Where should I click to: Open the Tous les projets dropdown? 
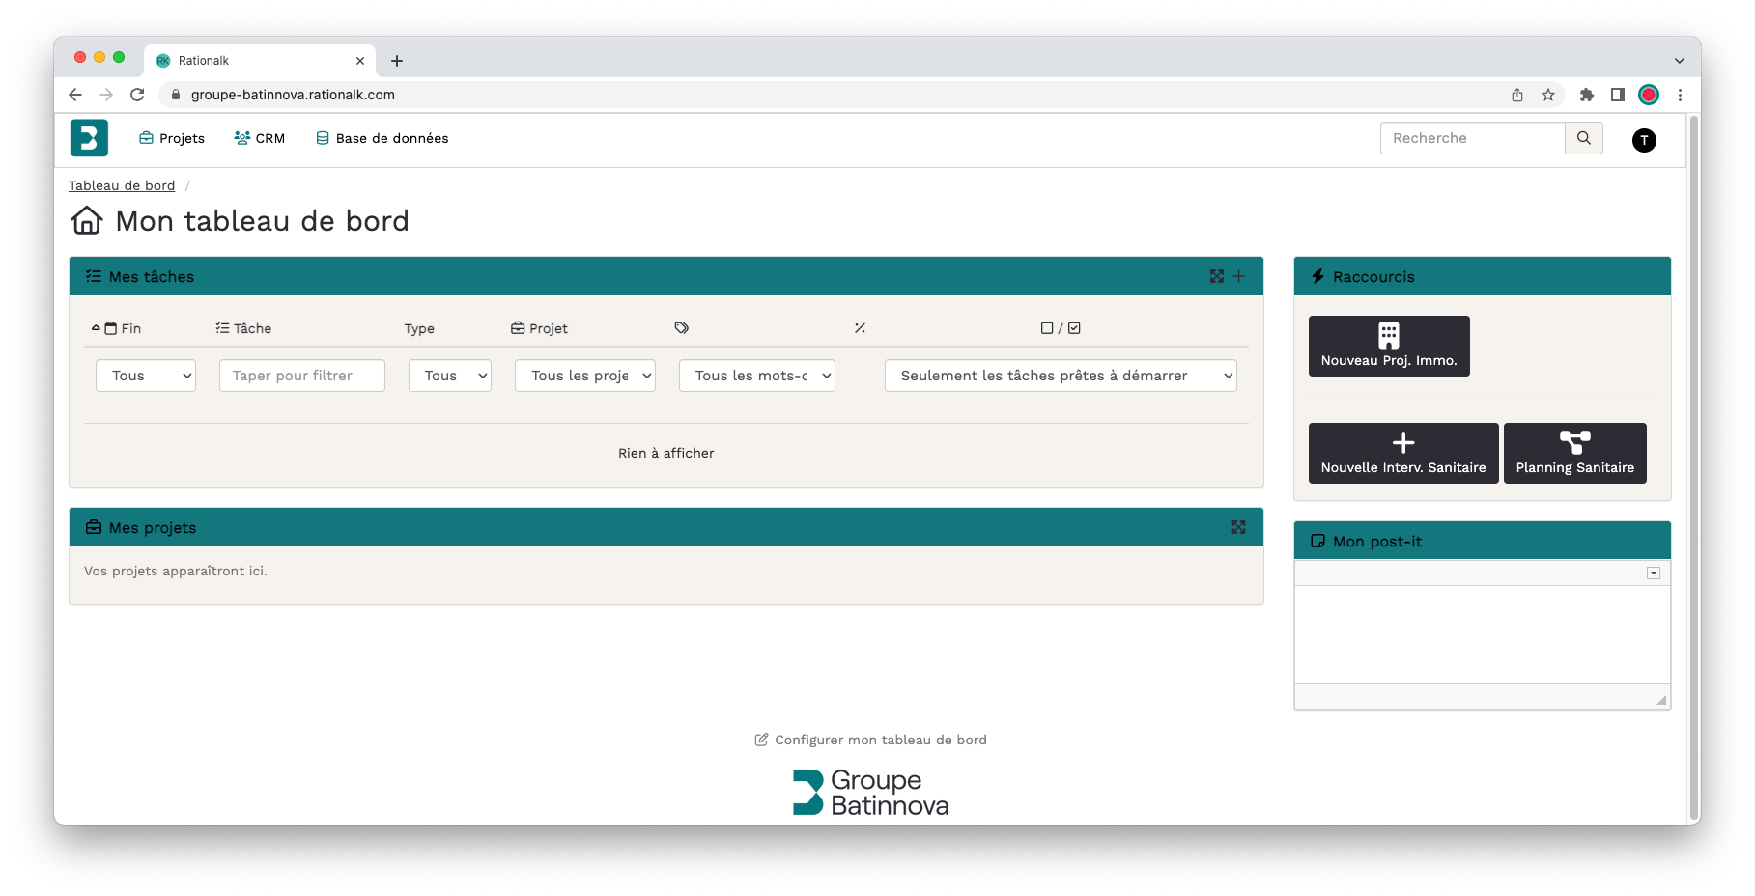[585, 376]
